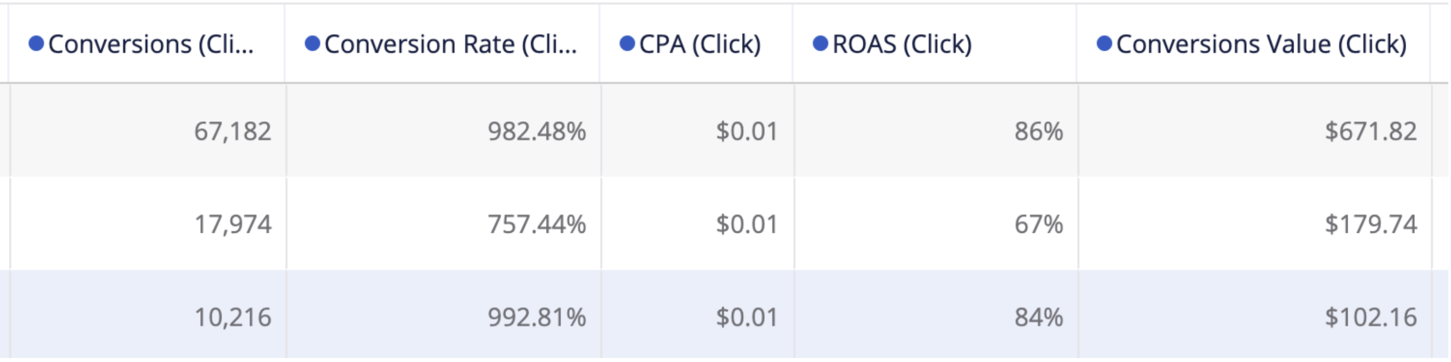This screenshot has height=362, width=1451.
Task: Click the 992.81% conversion rate cell
Action: point(537,318)
